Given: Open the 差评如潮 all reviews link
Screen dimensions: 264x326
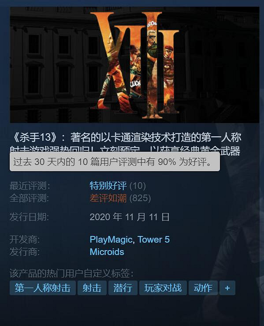Looking at the screenshot, I should click(x=108, y=198).
